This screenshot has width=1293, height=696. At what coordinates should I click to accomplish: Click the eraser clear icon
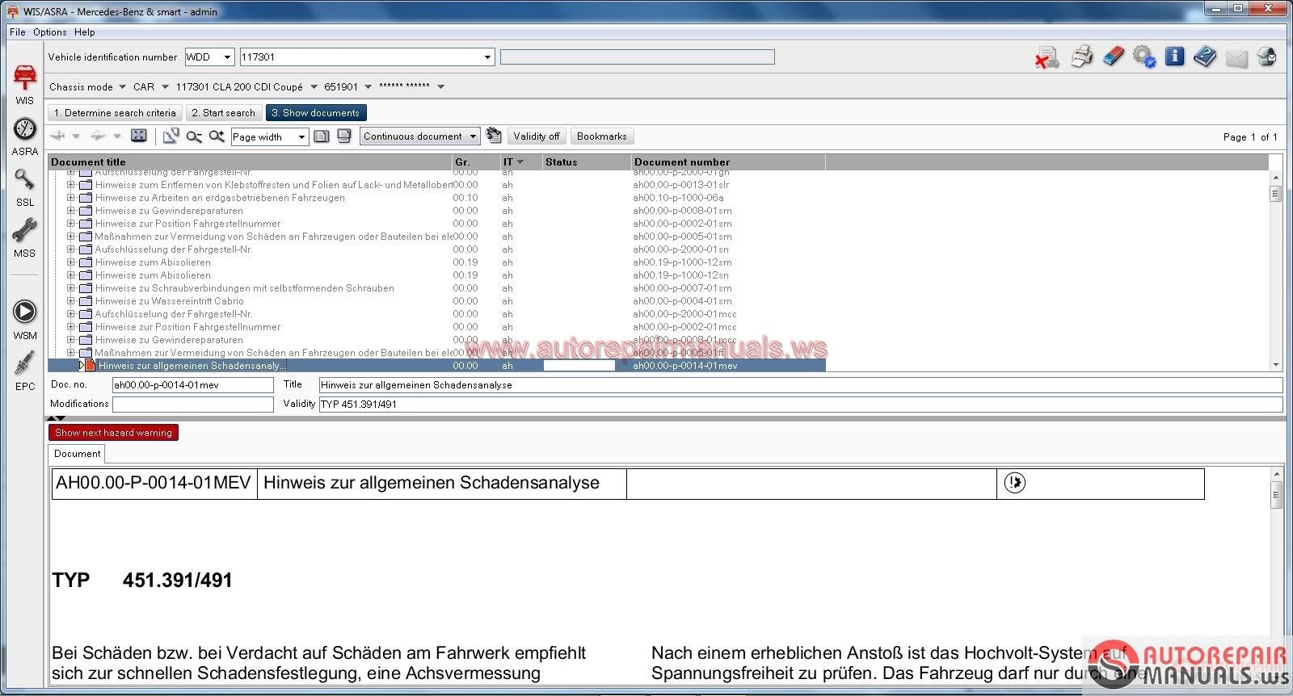1113,57
